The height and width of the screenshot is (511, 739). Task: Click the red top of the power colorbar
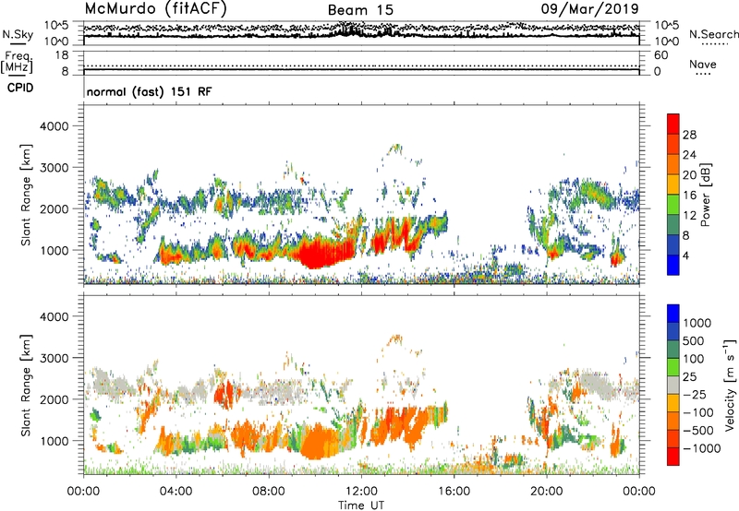point(673,124)
